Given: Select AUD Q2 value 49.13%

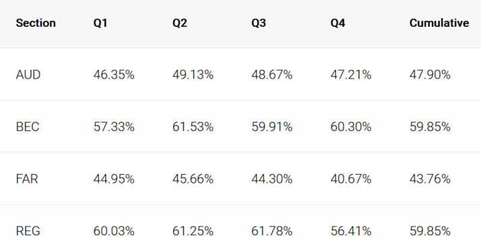Looking at the screenshot, I should coord(193,75).
